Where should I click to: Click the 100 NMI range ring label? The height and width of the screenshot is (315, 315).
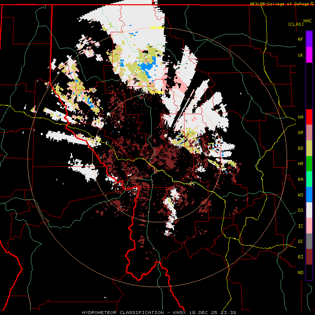click(x=157, y=28)
